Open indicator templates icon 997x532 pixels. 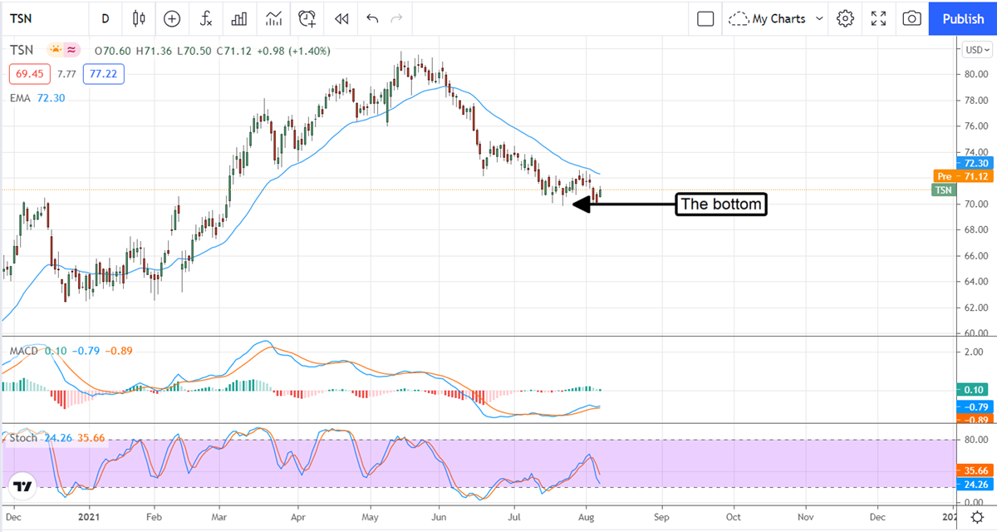[x=273, y=18]
